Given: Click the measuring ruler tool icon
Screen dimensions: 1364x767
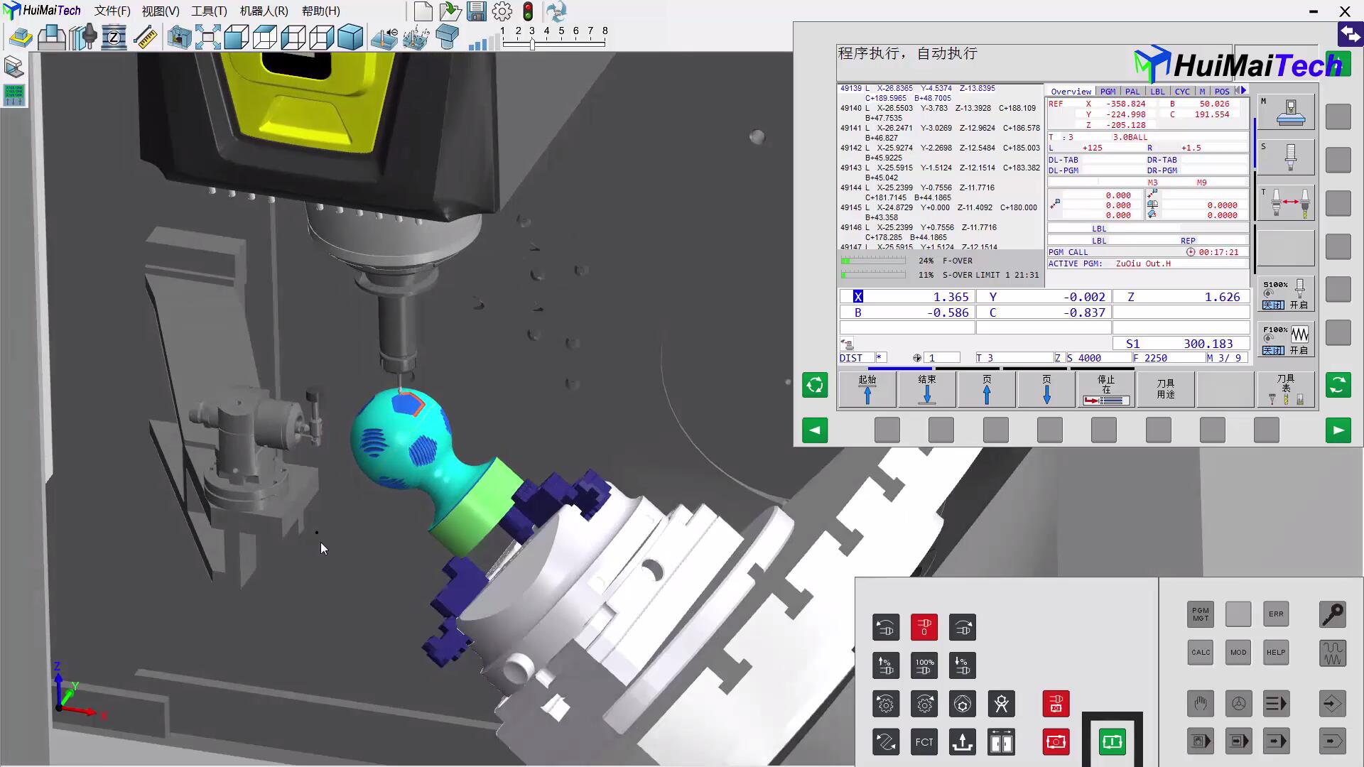Looking at the screenshot, I should click(x=146, y=37).
